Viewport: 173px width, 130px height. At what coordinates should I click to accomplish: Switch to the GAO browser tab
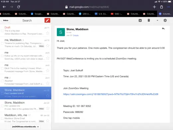[x=117, y=14]
